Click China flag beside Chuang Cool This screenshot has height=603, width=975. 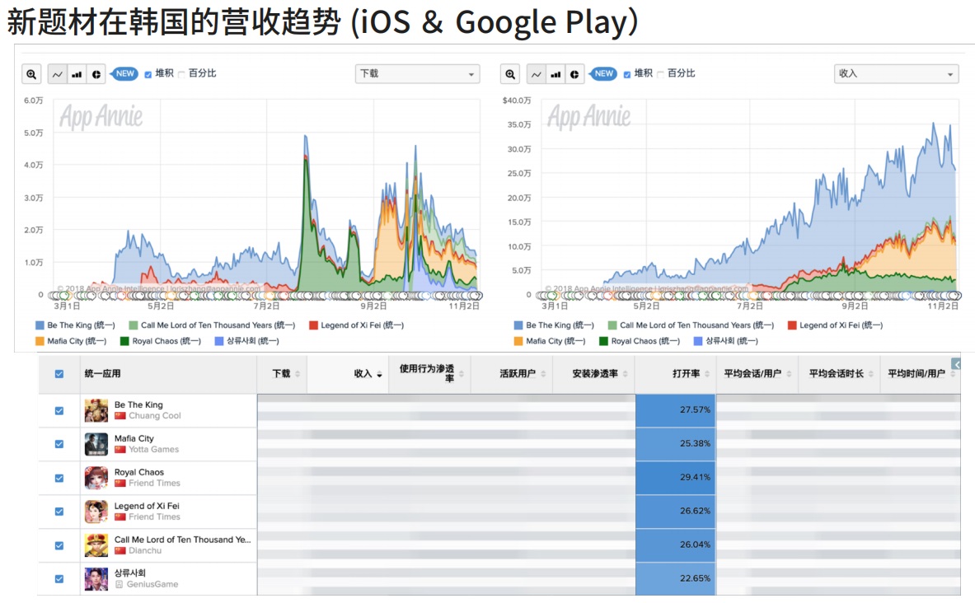(120, 416)
